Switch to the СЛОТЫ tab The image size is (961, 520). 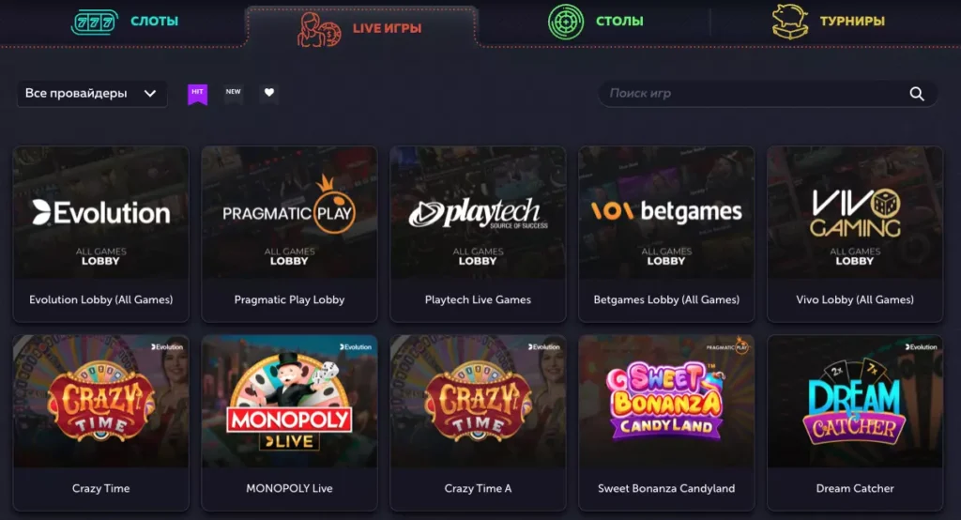(x=155, y=21)
